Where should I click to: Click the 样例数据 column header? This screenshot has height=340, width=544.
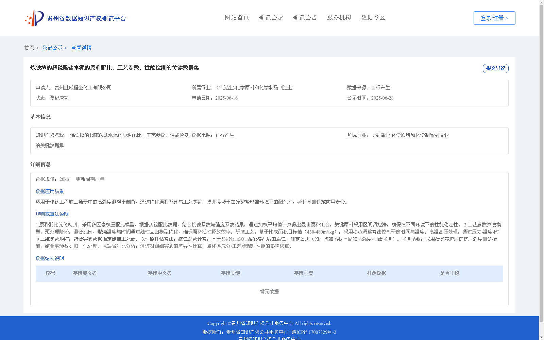pyautogui.click(x=377, y=273)
